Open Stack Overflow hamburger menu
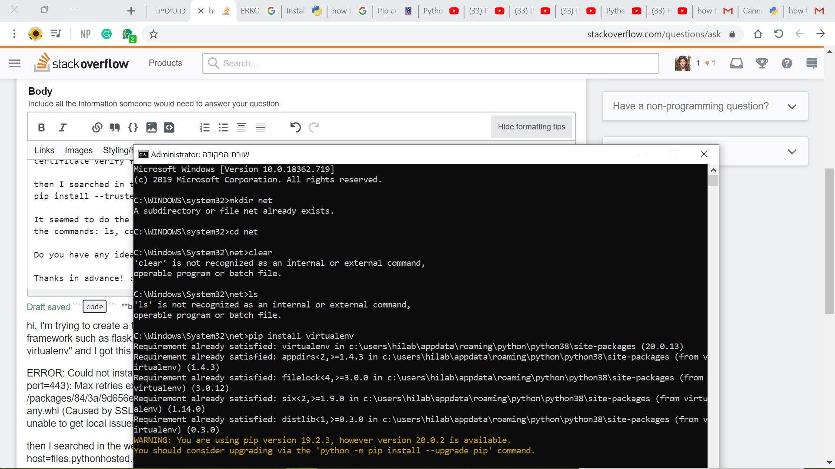835x469 pixels. tap(14, 63)
